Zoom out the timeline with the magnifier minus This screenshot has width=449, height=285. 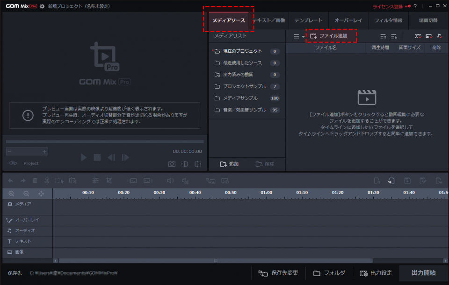(x=26, y=194)
